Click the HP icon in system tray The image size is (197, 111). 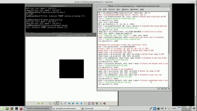tap(155, 109)
